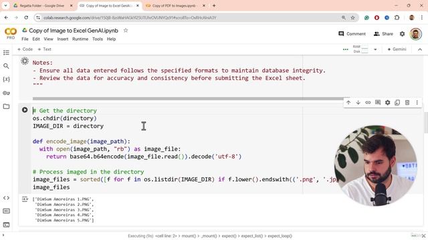Click the 'DimSum Amoreiras 1.PNG' output line
Image resolution: width=428 pixels, height=240 pixels.
click(x=63, y=199)
